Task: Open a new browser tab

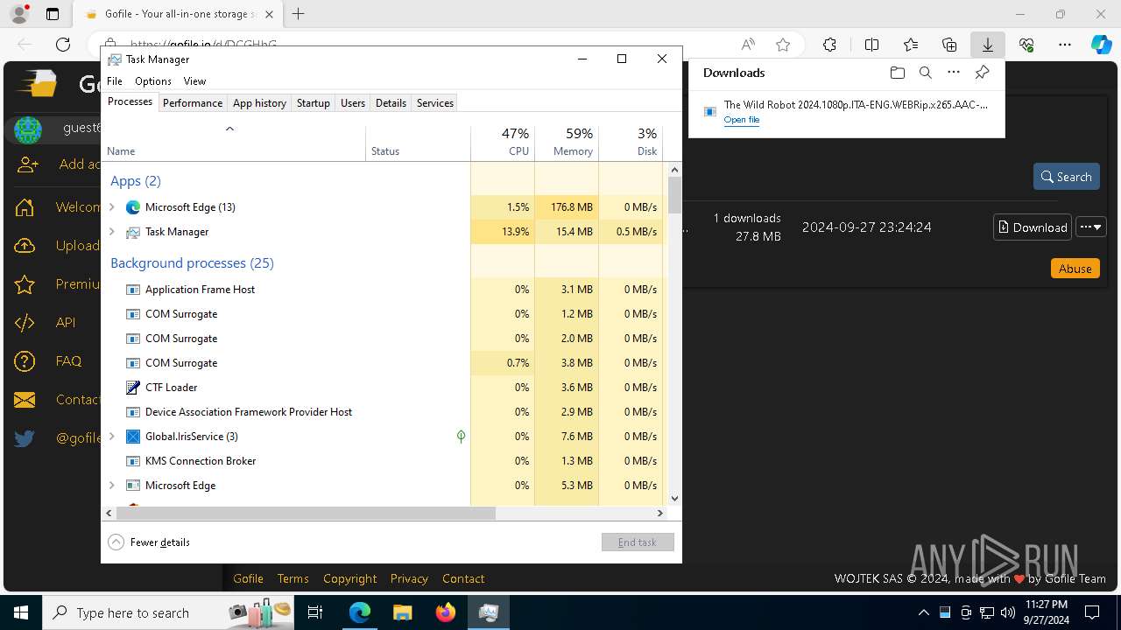Action: [x=299, y=14]
